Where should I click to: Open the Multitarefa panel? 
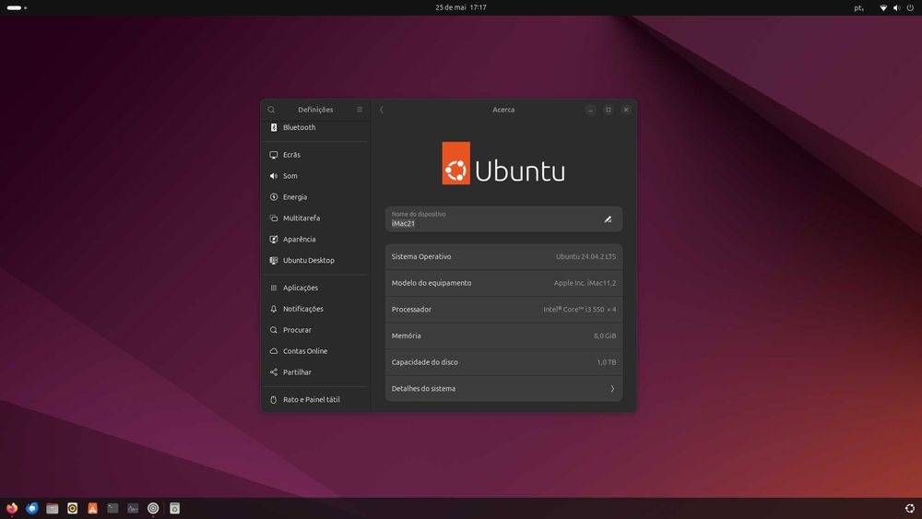pos(315,218)
